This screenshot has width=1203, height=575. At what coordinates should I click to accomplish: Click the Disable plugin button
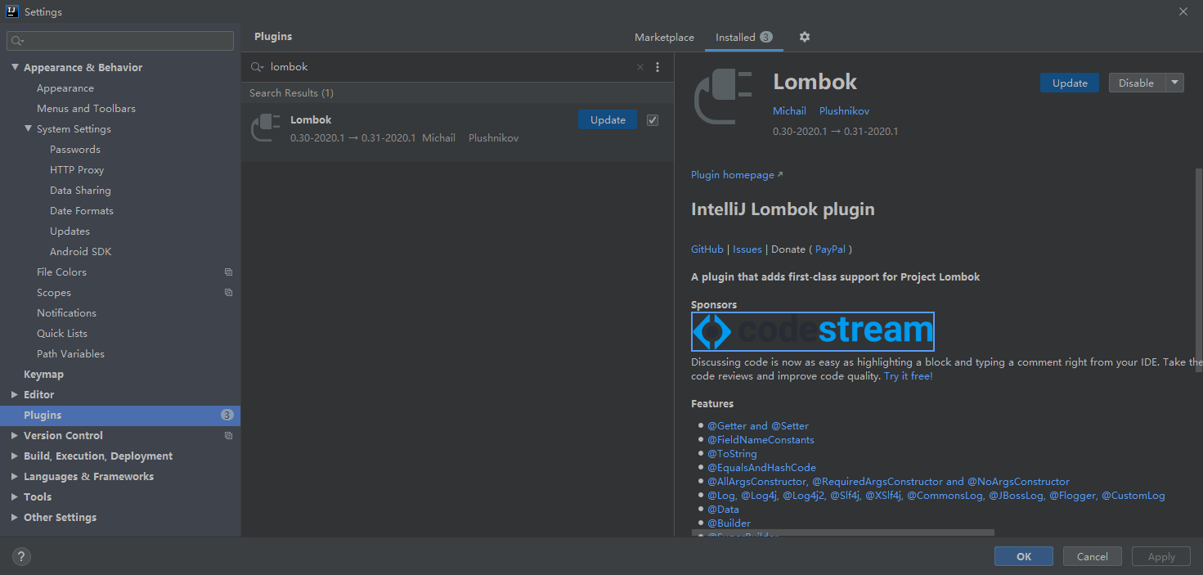click(x=1137, y=83)
